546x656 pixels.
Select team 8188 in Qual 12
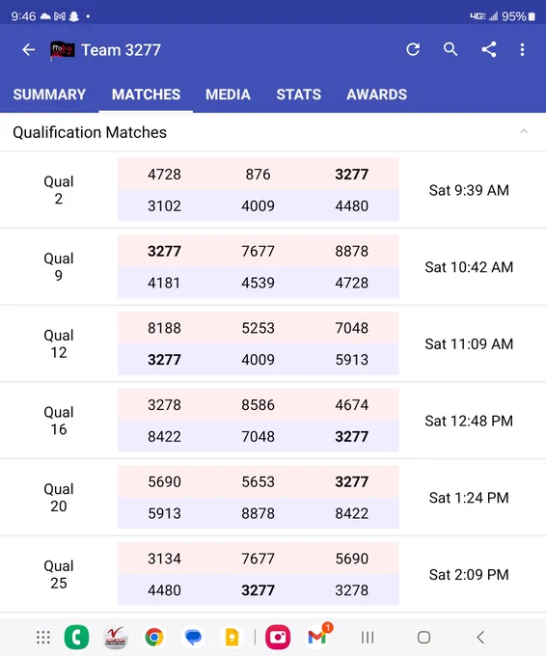coord(164,328)
